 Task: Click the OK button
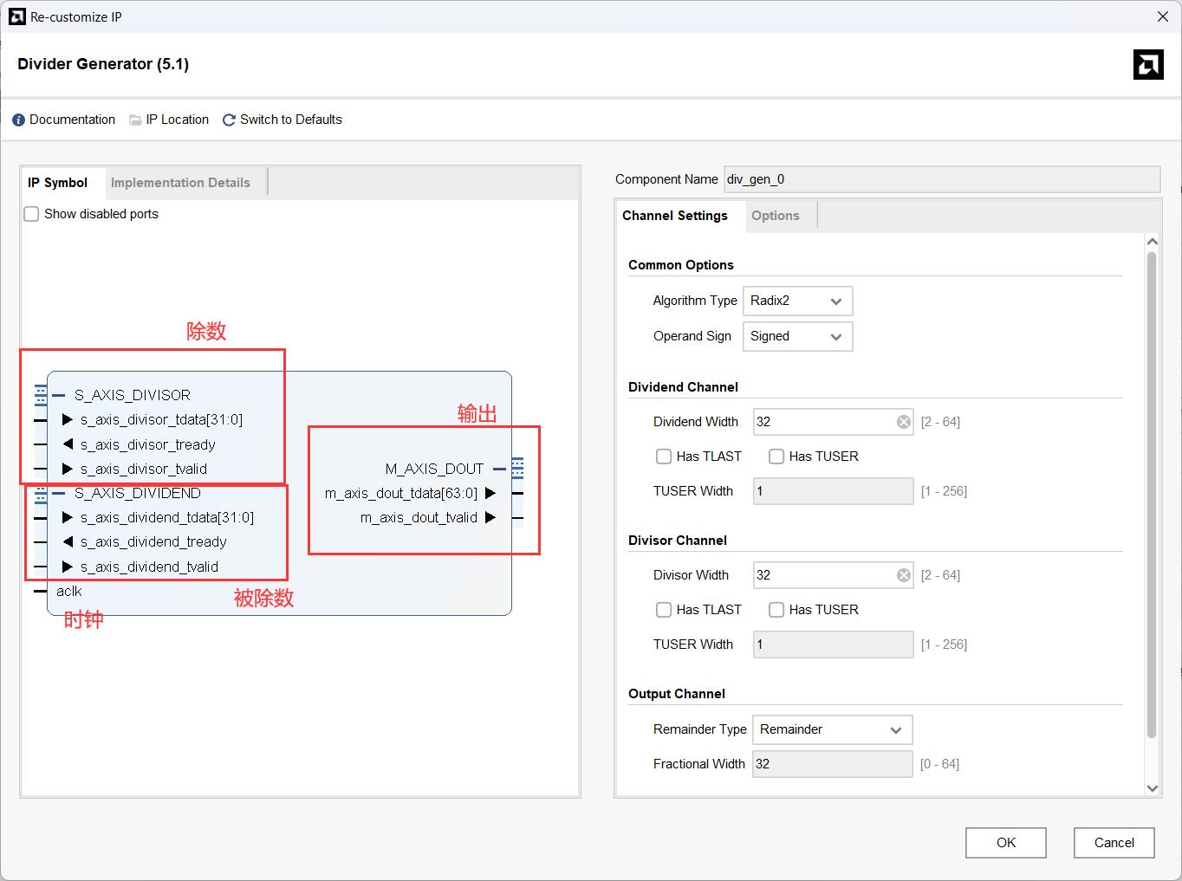1005,843
